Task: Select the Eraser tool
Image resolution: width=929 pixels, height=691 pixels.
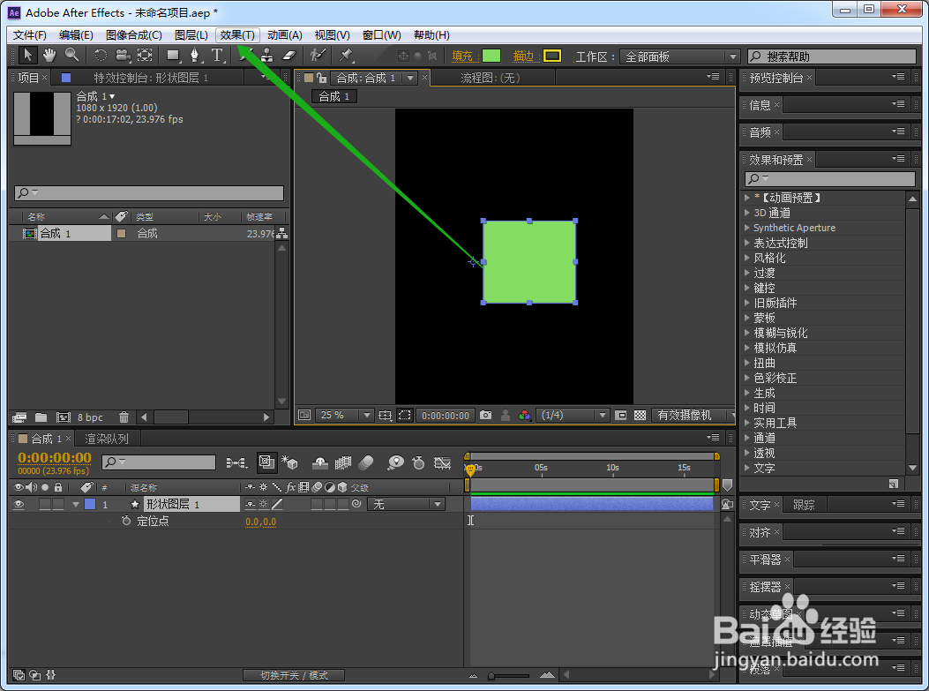Action: (289, 56)
